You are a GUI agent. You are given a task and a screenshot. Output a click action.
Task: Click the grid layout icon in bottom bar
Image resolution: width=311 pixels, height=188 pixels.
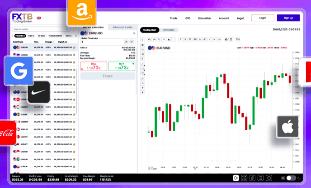pos(244,178)
